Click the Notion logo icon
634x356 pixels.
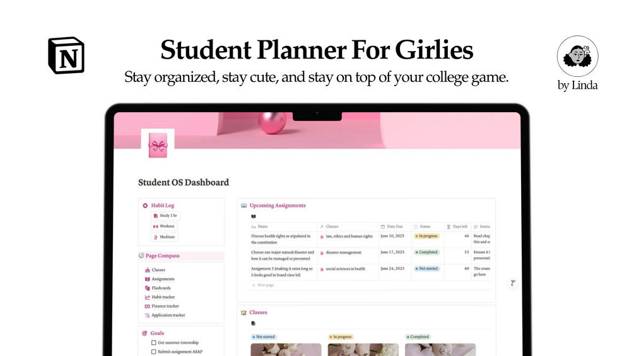[66, 55]
